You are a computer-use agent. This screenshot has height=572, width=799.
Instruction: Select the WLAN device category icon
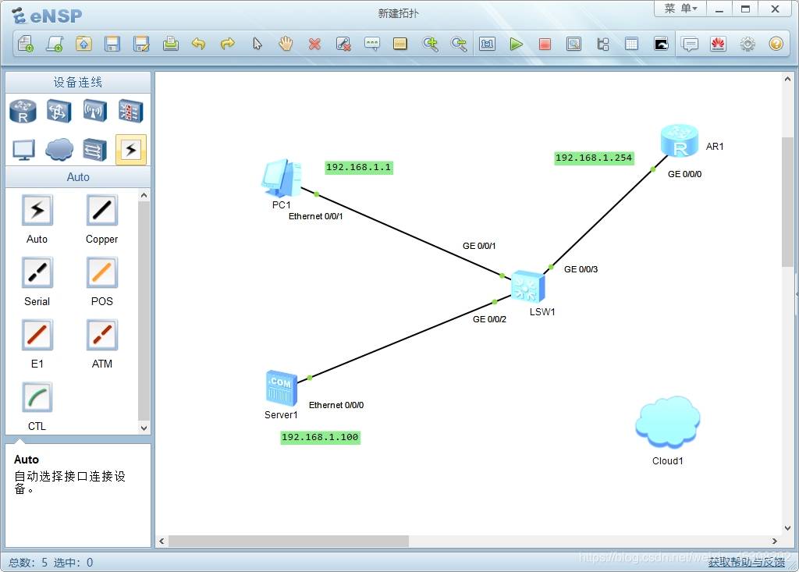(94, 111)
